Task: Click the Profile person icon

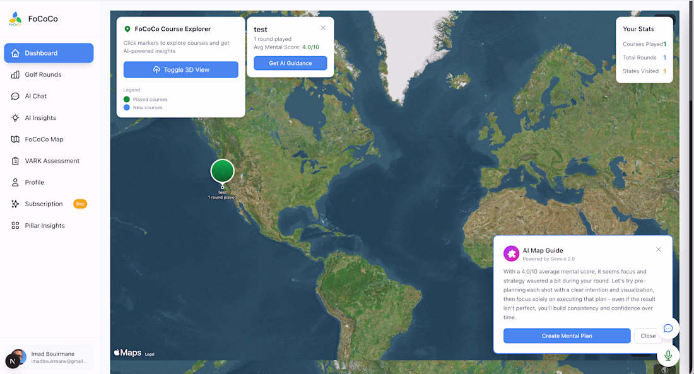Action: pos(15,182)
